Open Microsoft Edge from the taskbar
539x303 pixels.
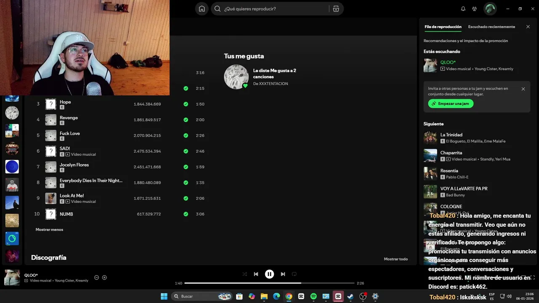pos(276,296)
